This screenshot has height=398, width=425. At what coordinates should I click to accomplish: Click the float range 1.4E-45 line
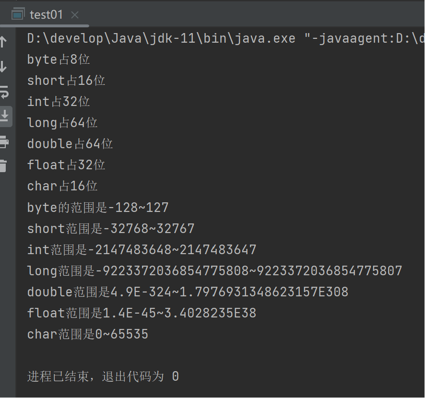tap(142, 313)
